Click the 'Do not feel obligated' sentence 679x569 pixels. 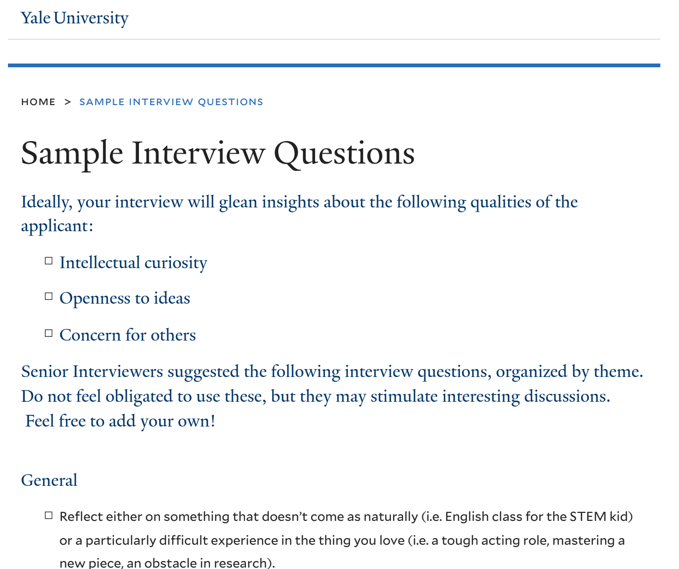click(316, 397)
